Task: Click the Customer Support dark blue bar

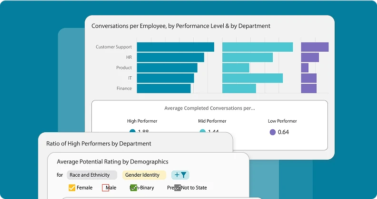Action: point(176,47)
